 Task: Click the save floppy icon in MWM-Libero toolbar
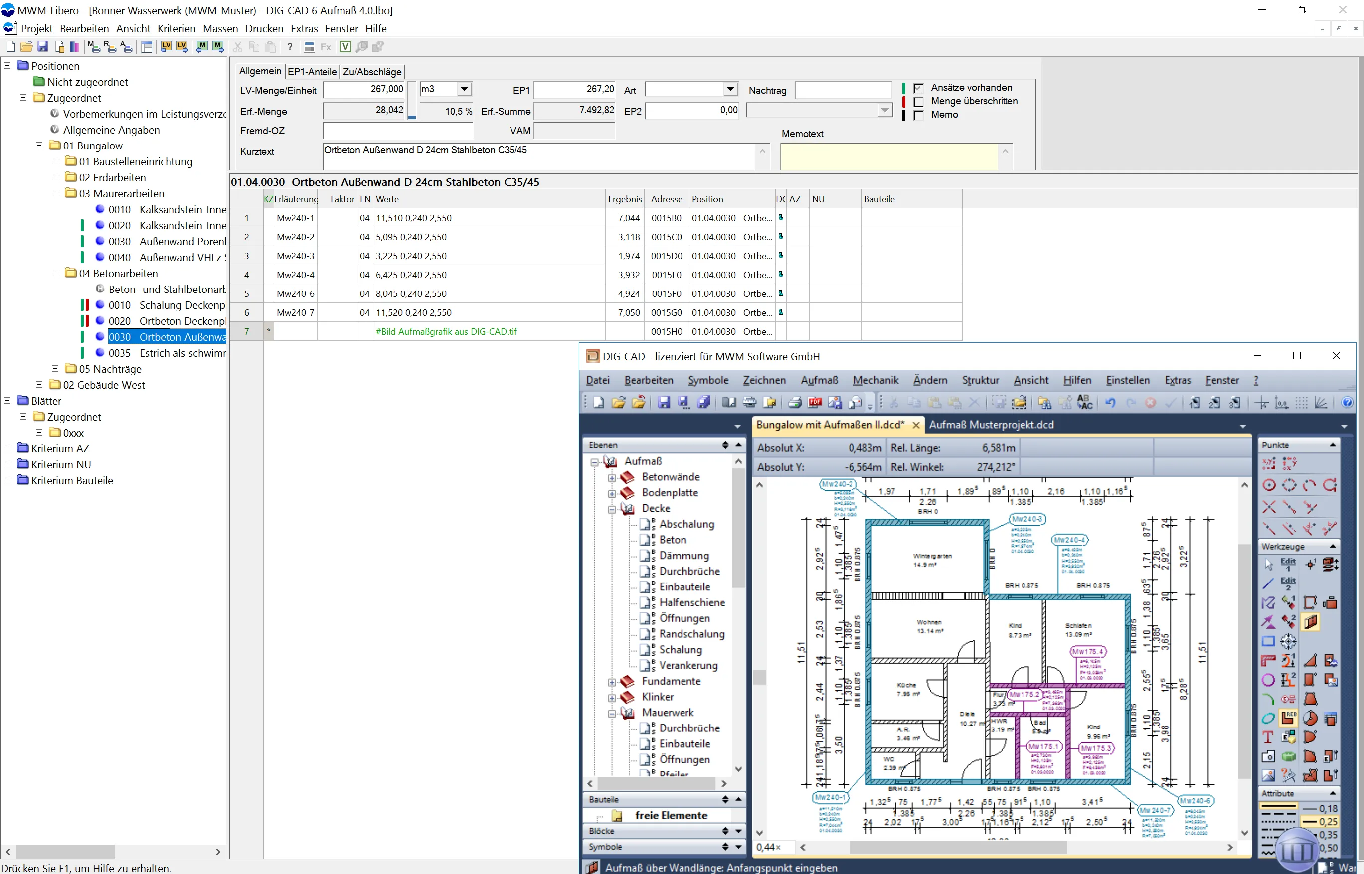42,47
